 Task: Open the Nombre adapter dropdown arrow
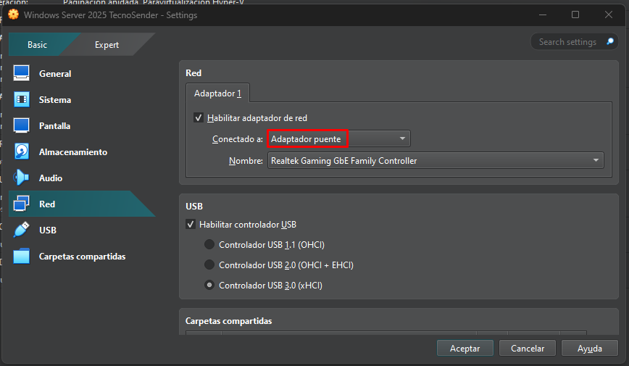[x=596, y=160]
